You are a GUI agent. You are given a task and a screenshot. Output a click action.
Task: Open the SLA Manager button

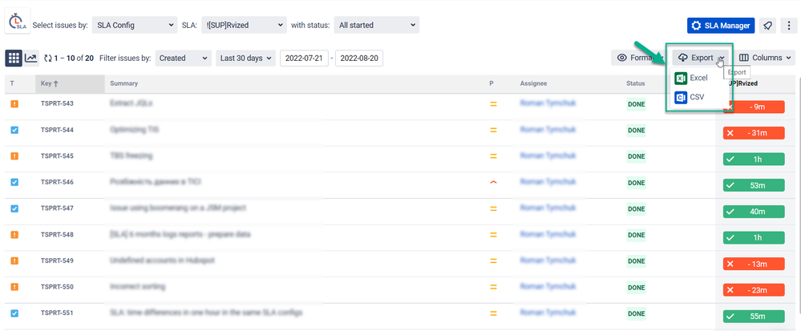point(721,26)
